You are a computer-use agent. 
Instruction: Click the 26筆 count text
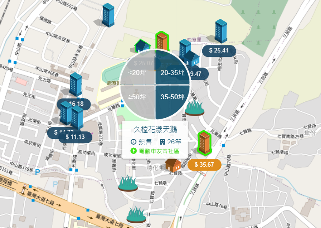pos(174,142)
